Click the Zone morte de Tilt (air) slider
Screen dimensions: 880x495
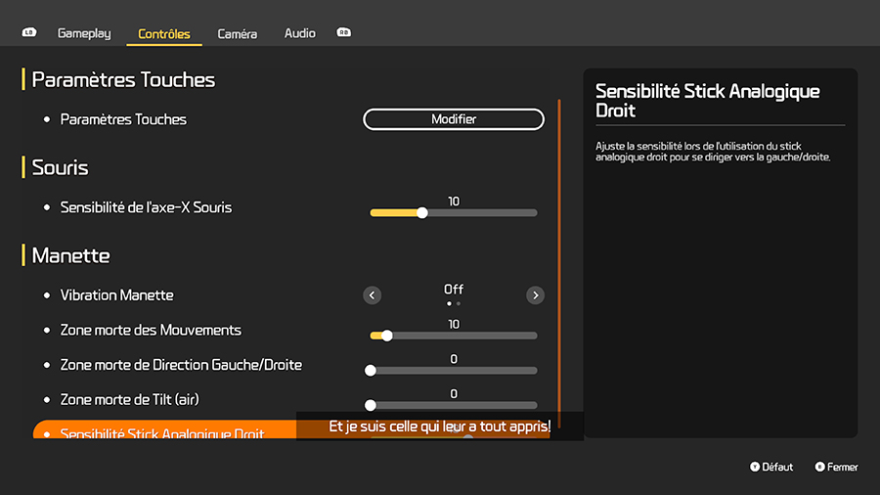(x=454, y=405)
